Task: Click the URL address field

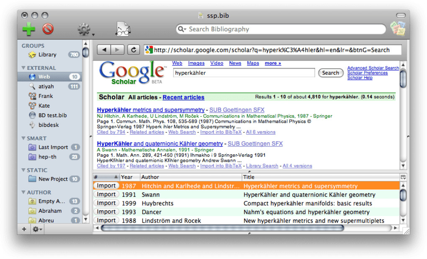Action: point(273,50)
